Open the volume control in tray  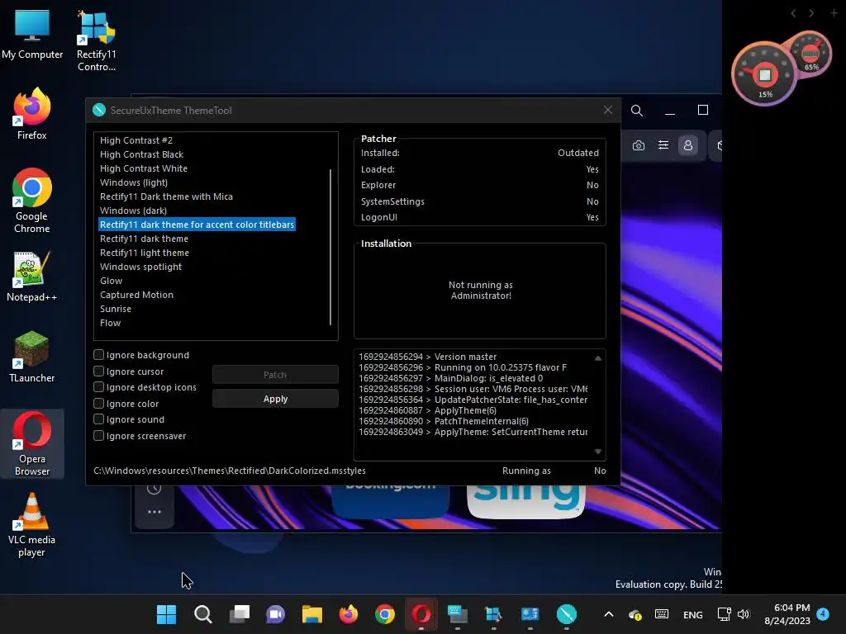(744, 614)
